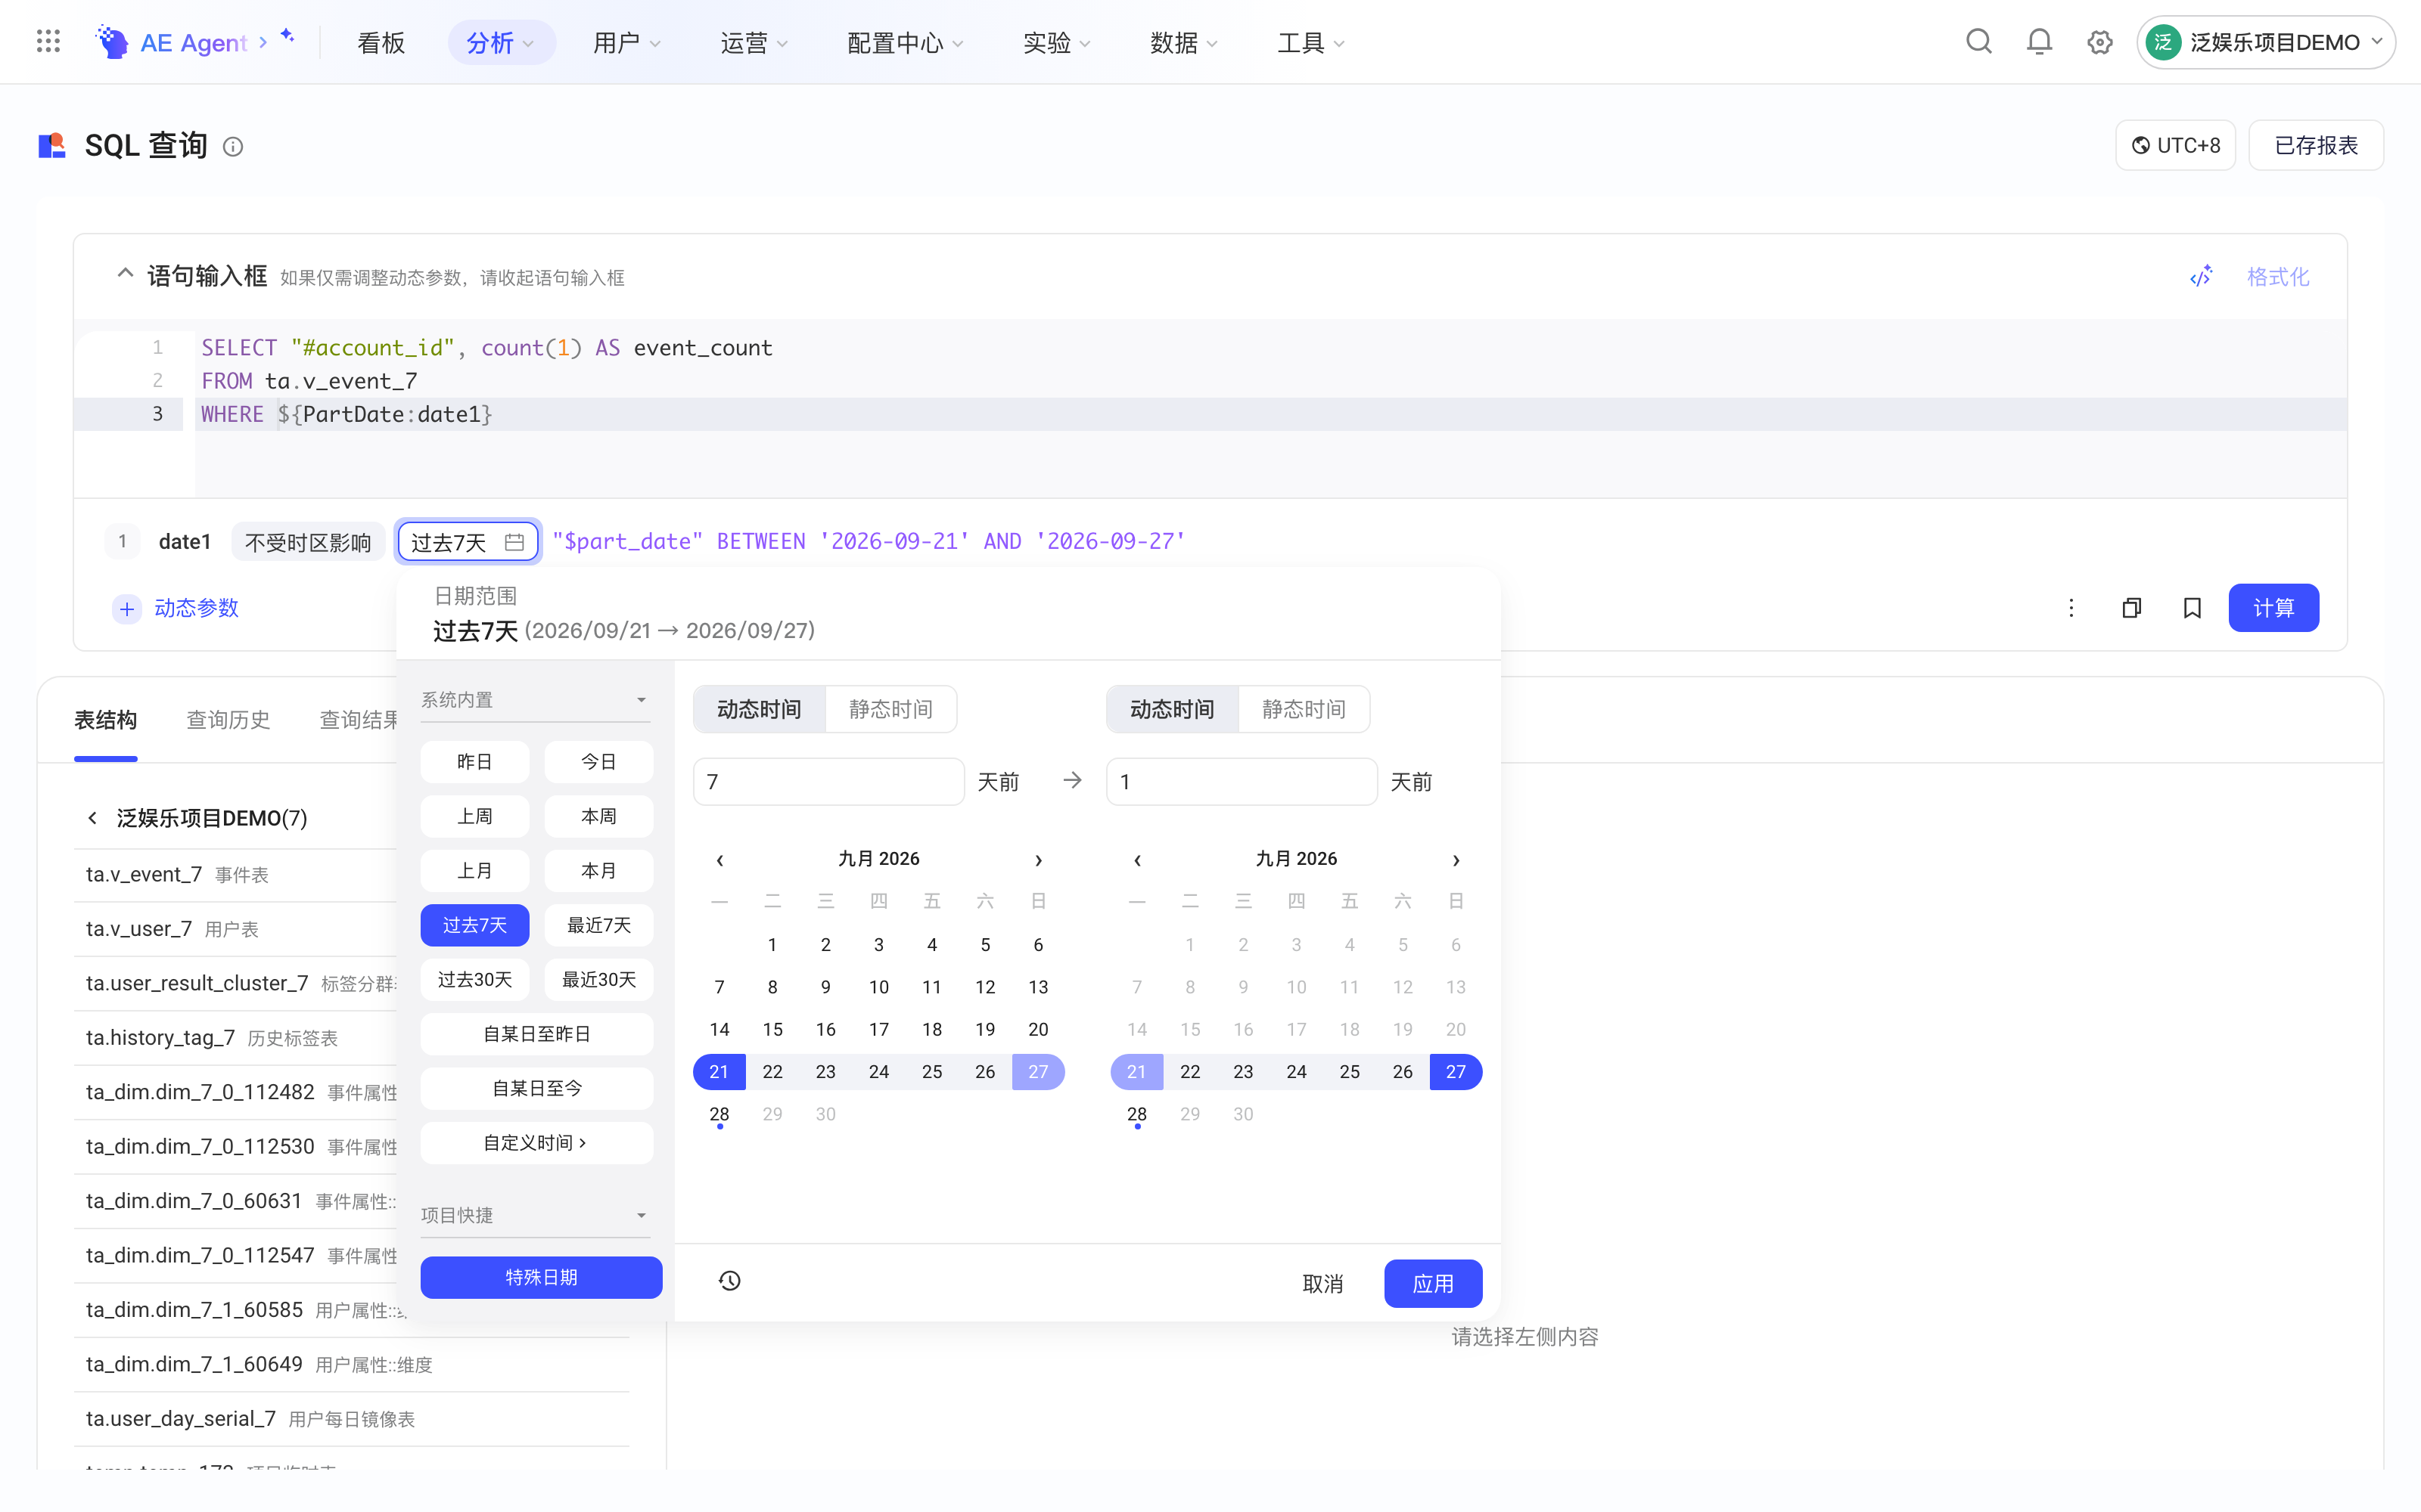Click the plus icon for 动态参数

coord(127,608)
